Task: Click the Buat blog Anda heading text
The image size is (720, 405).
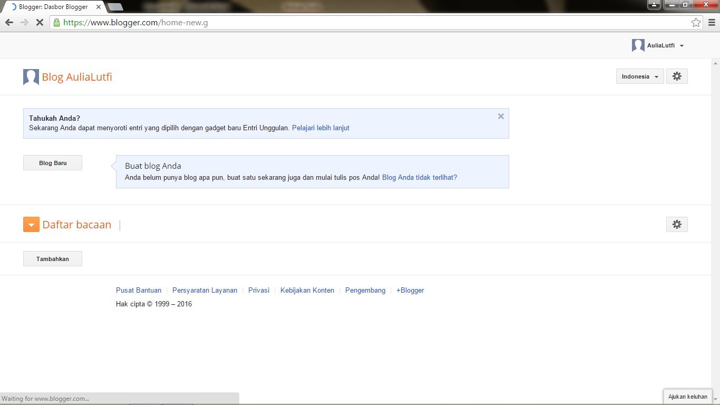Action: point(153,166)
